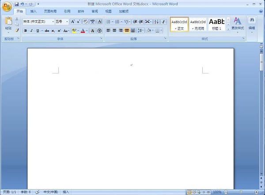This screenshot has width=265, height=195.
Task: Open the find/edit (编辑) binoculars group
Action: tap(252, 24)
